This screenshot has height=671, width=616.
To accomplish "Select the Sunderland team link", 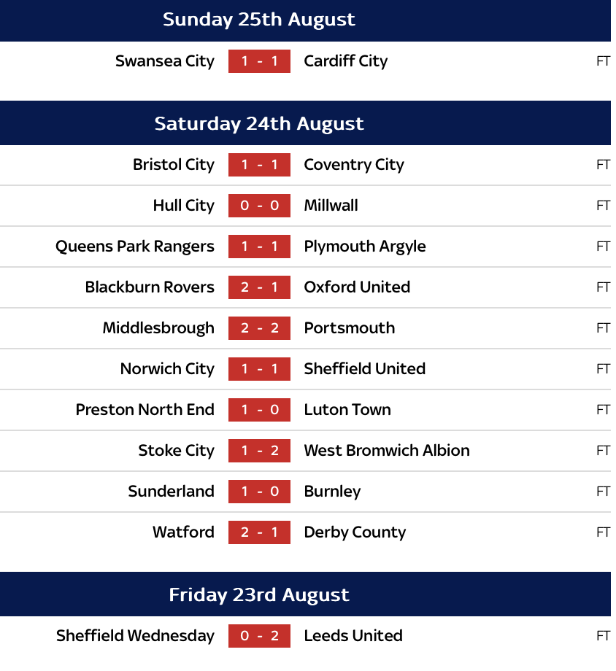I will (x=172, y=492).
